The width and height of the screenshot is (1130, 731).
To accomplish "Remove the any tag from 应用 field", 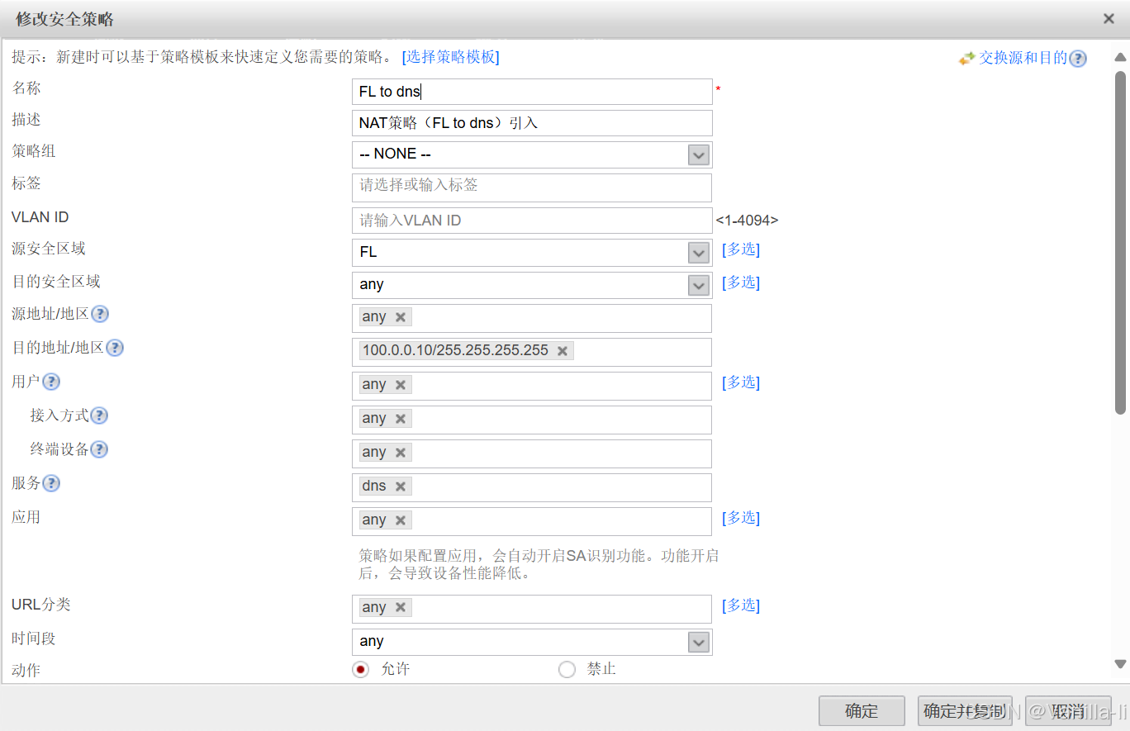I will click(401, 520).
